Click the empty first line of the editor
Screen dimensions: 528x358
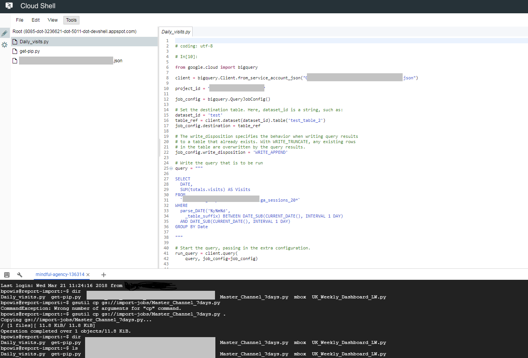tap(351, 41)
